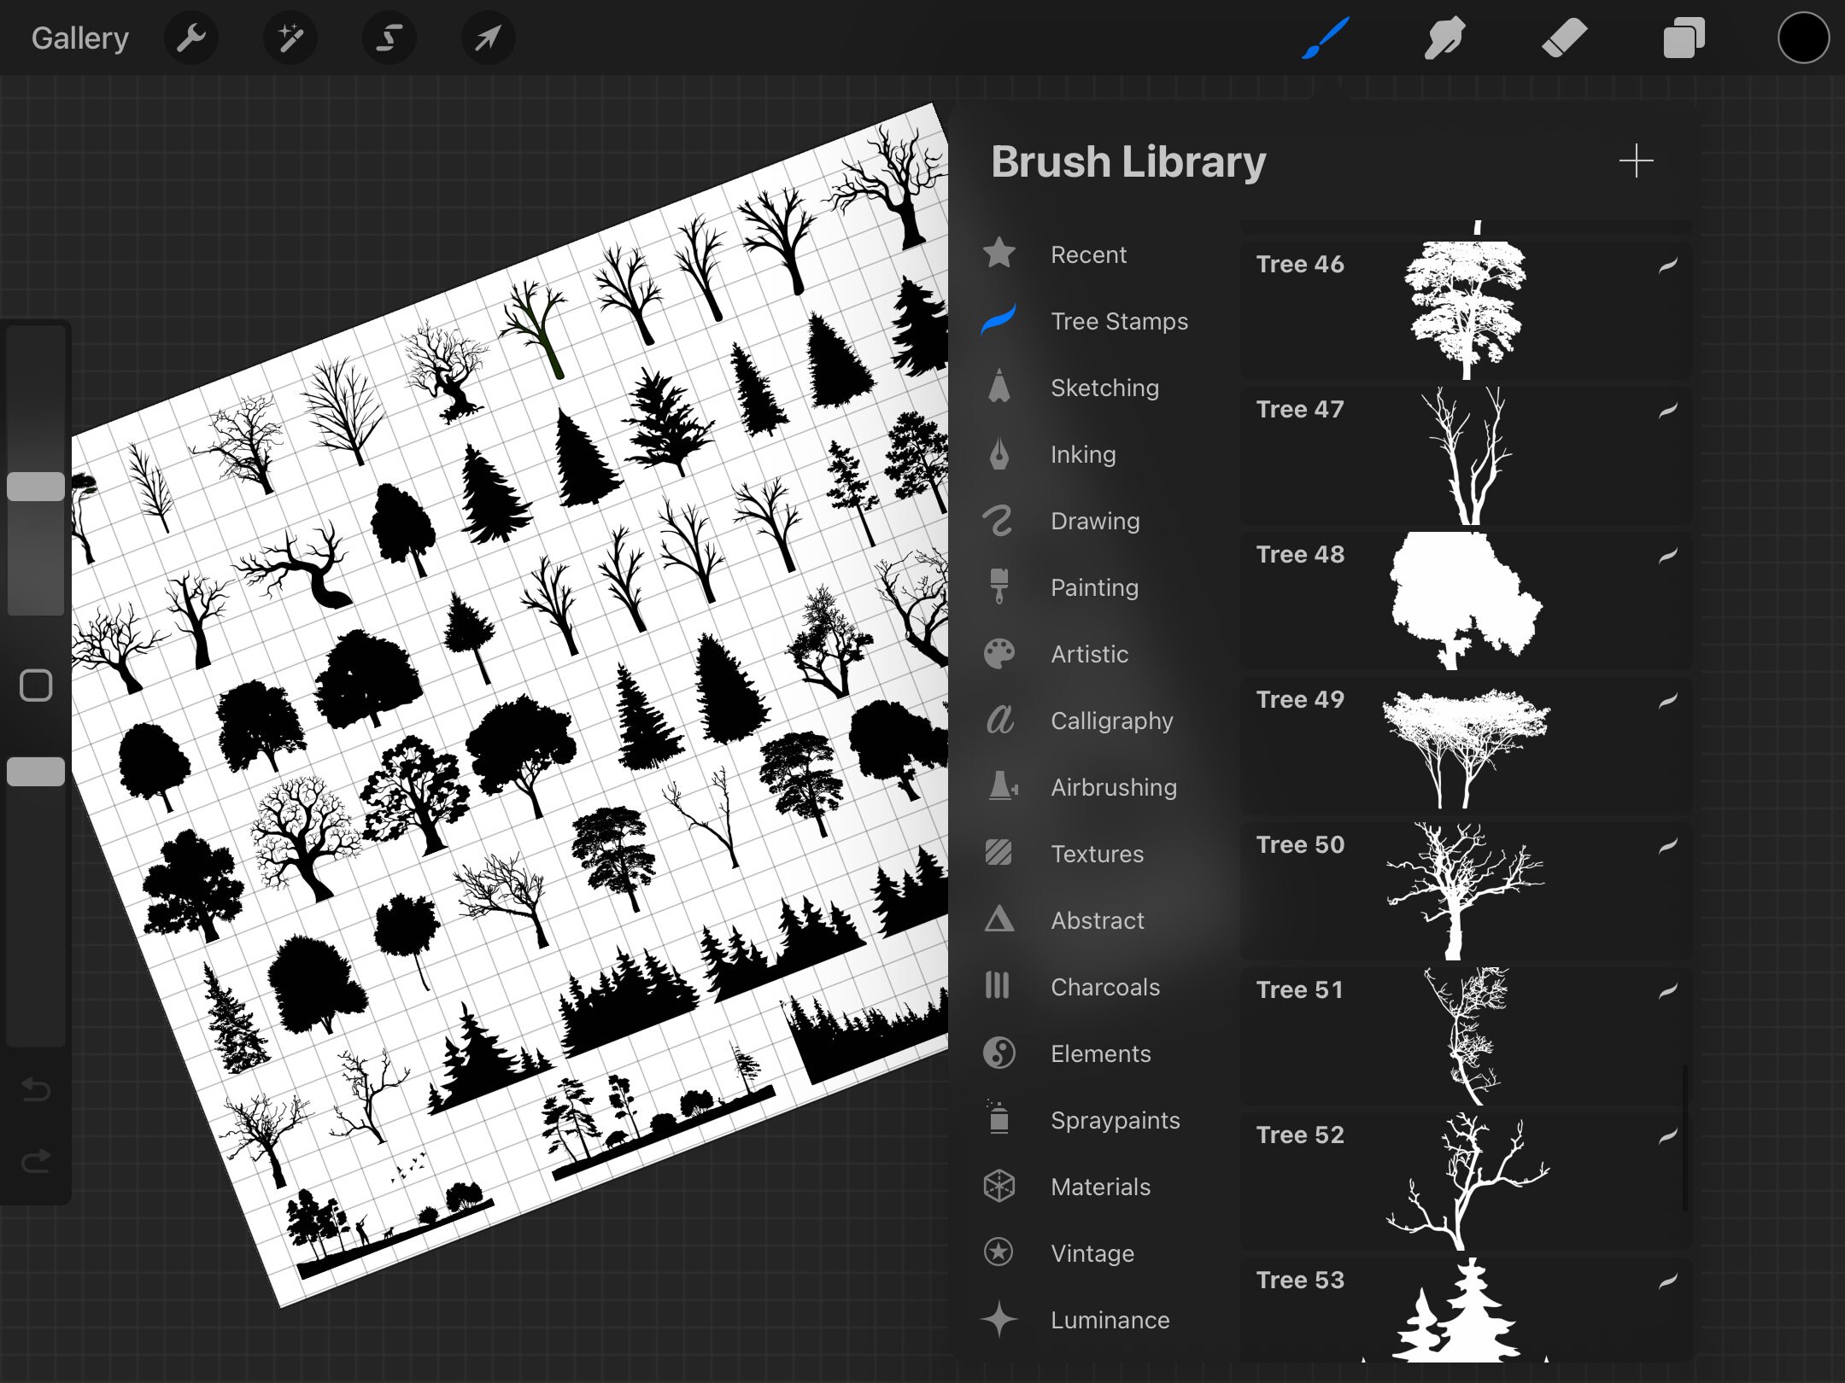The height and width of the screenshot is (1383, 1845).
Task: Select the Brush tool in the top toolbar
Action: tap(1324, 38)
